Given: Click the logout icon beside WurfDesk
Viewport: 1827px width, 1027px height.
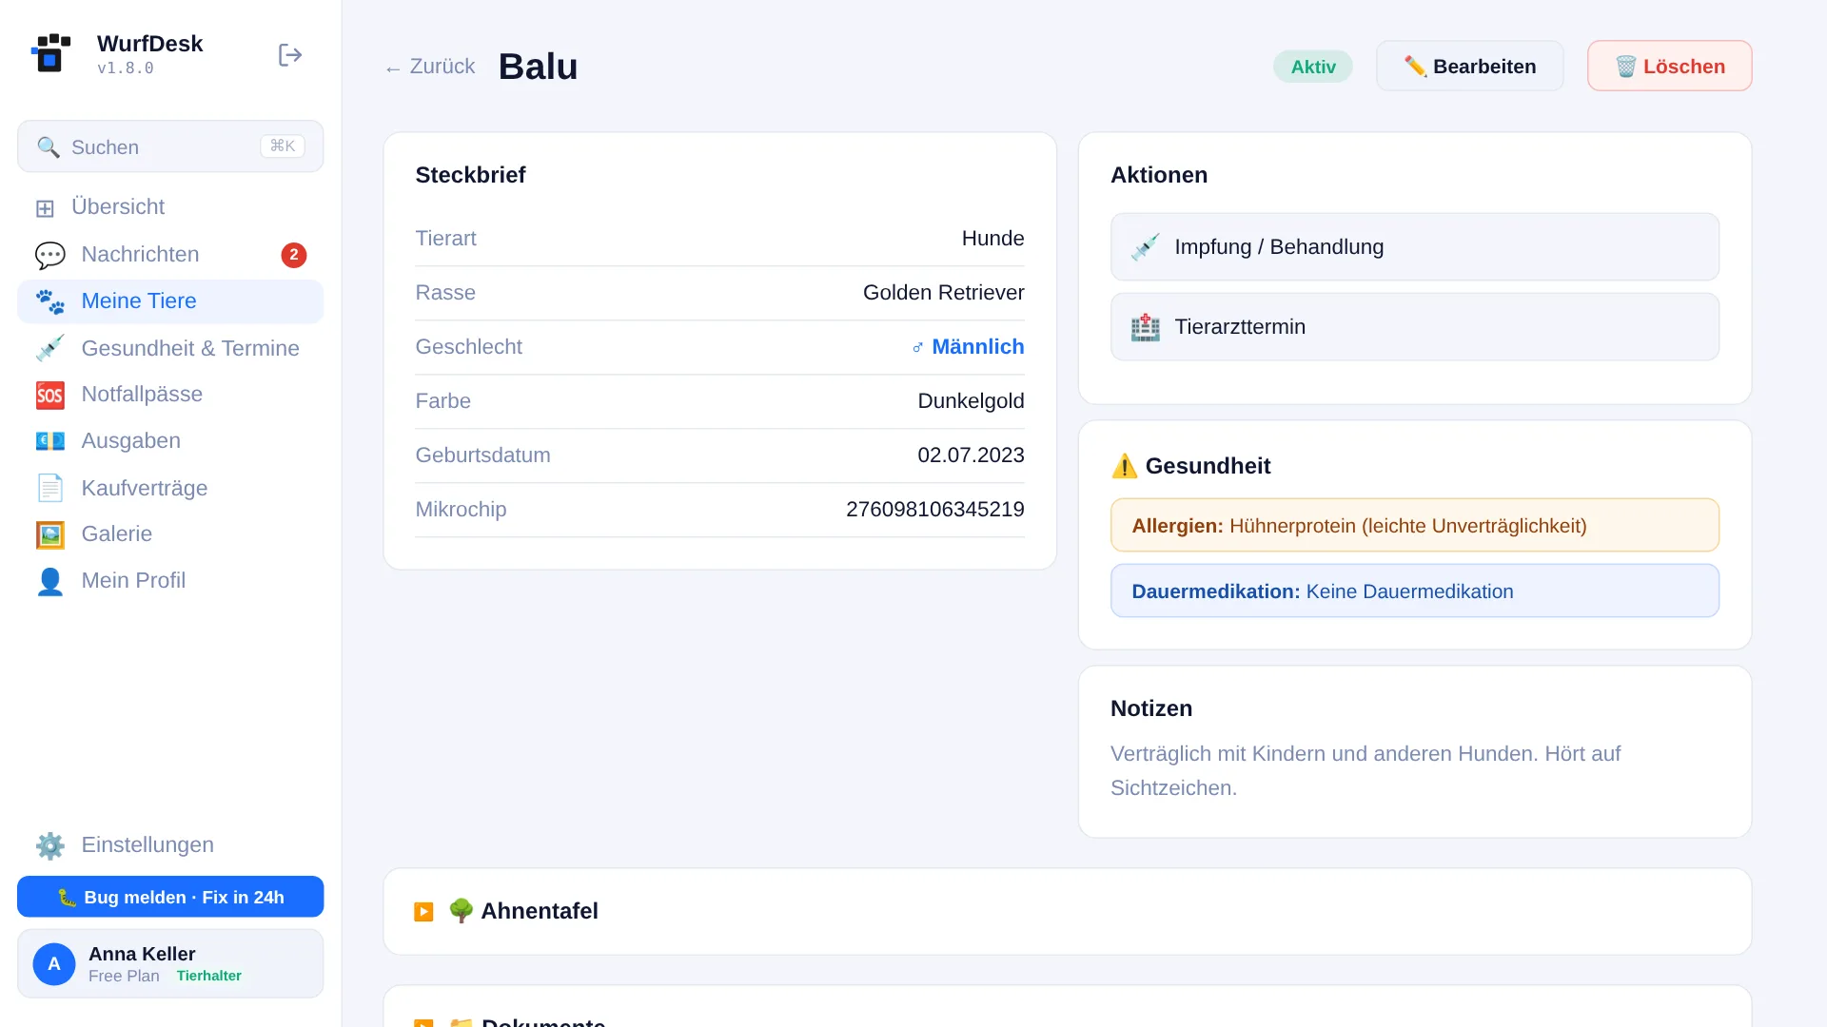Looking at the screenshot, I should click(x=290, y=55).
